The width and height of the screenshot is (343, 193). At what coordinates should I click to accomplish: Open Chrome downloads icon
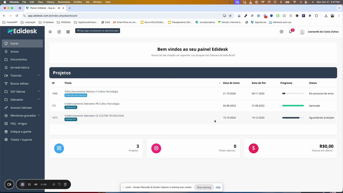coord(326,16)
